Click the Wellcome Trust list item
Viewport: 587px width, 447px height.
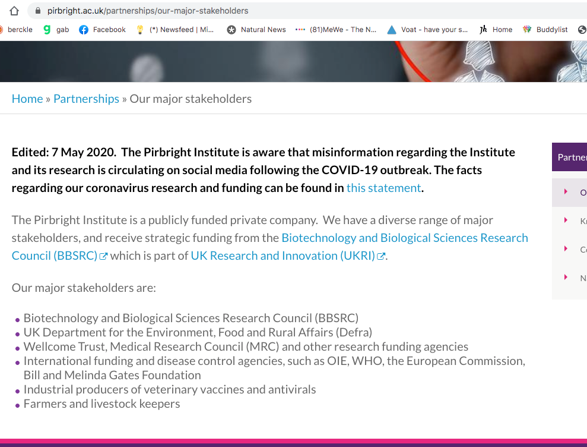246,347
